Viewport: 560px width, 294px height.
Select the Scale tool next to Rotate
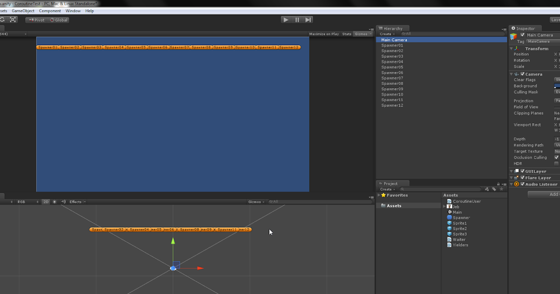[x=13, y=19]
